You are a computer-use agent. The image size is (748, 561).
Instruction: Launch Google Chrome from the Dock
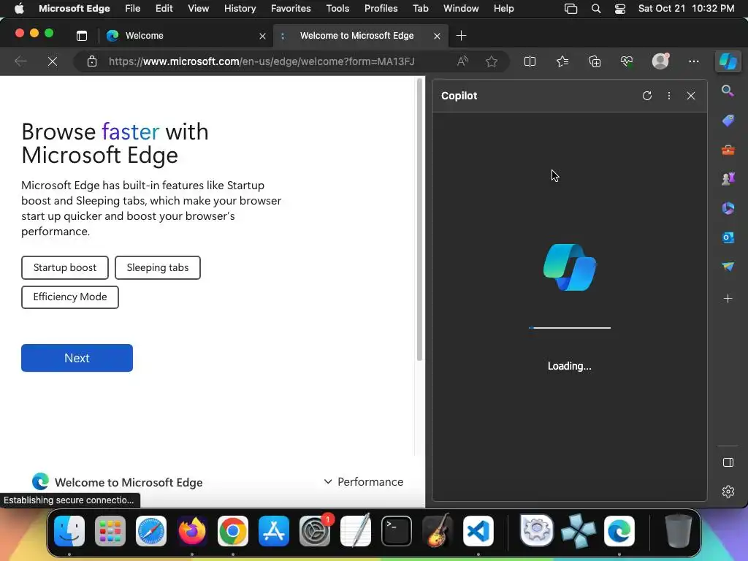tap(233, 530)
